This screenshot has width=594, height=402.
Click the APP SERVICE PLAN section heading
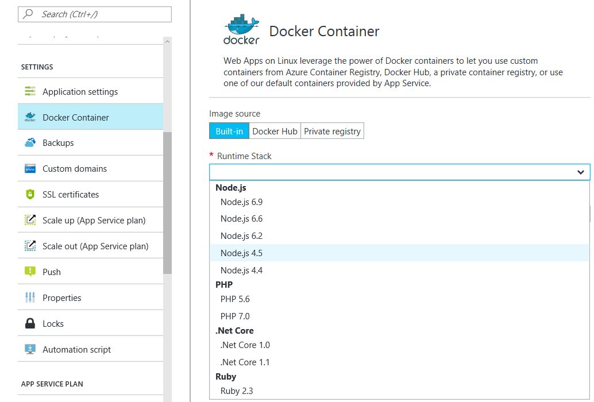point(52,384)
